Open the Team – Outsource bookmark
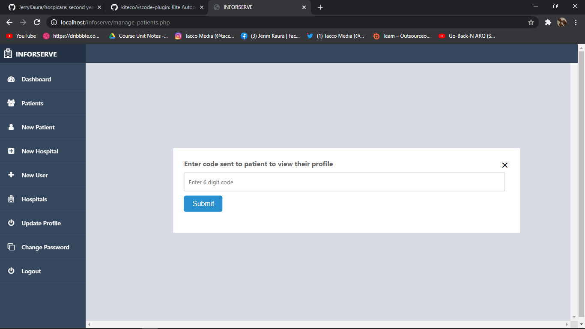 click(402, 36)
